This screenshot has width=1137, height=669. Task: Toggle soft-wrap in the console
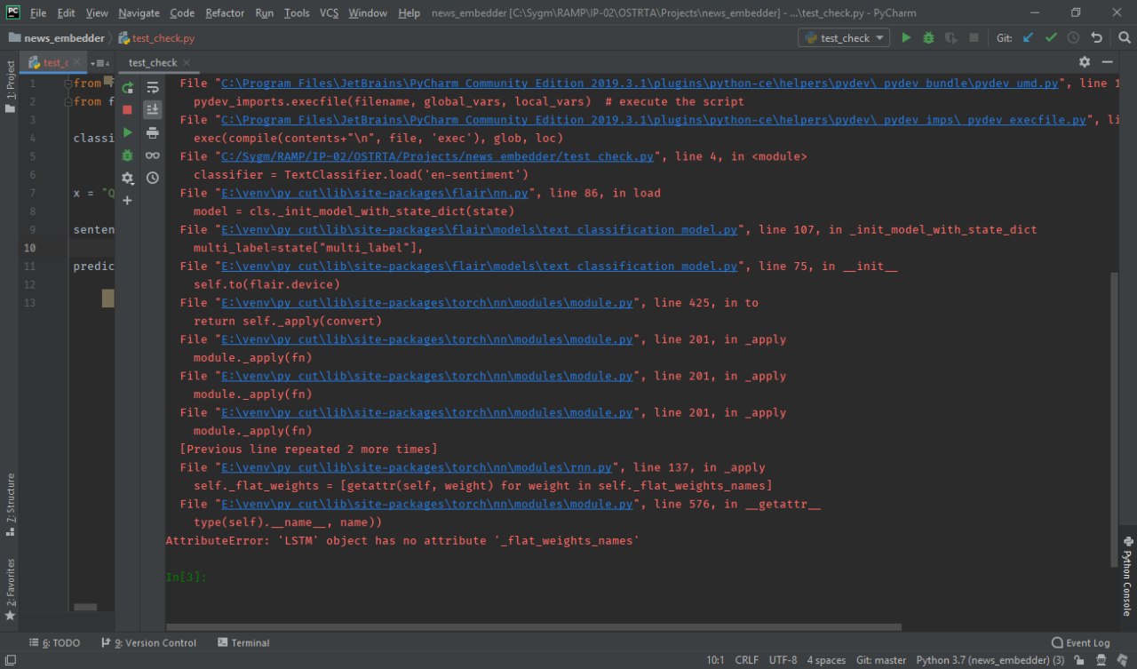click(153, 87)
